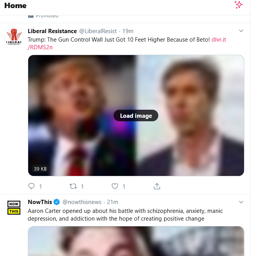The height and width of the screenshot is (256, 261).
Task: Retweet the Liberal Resistance tweet
Action: click(73, 186)
